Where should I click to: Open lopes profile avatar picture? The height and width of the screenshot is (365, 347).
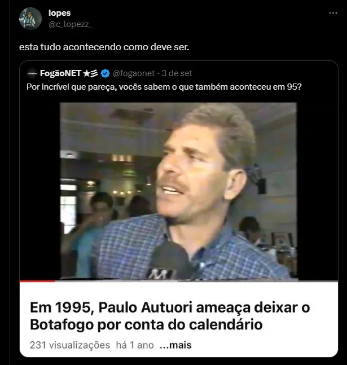tap(30, 19)
